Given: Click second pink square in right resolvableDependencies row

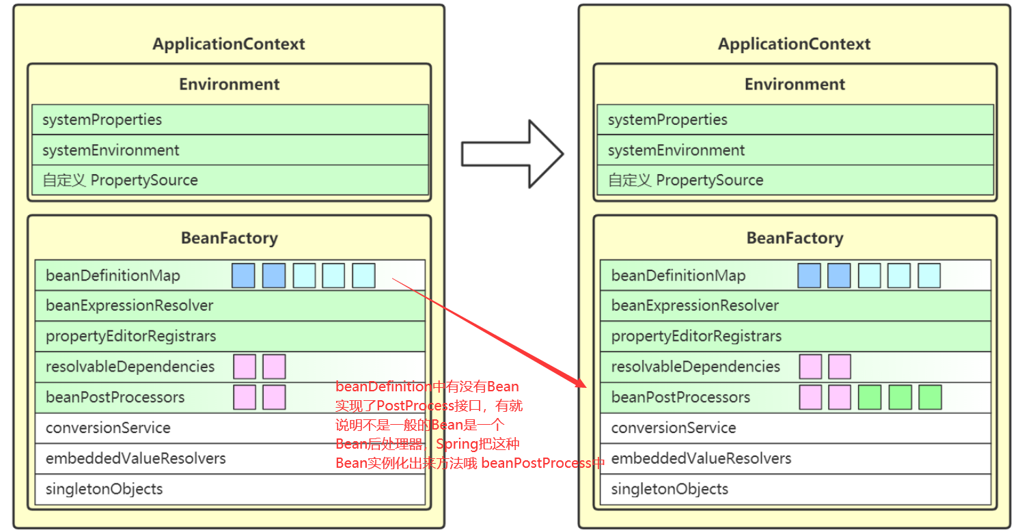Looking at the screenshot, I should point(840,367).
